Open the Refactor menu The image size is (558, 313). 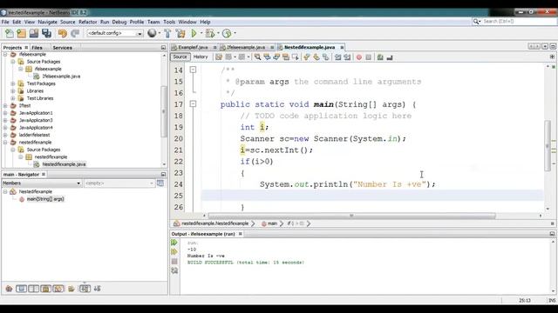click(87, 22)
